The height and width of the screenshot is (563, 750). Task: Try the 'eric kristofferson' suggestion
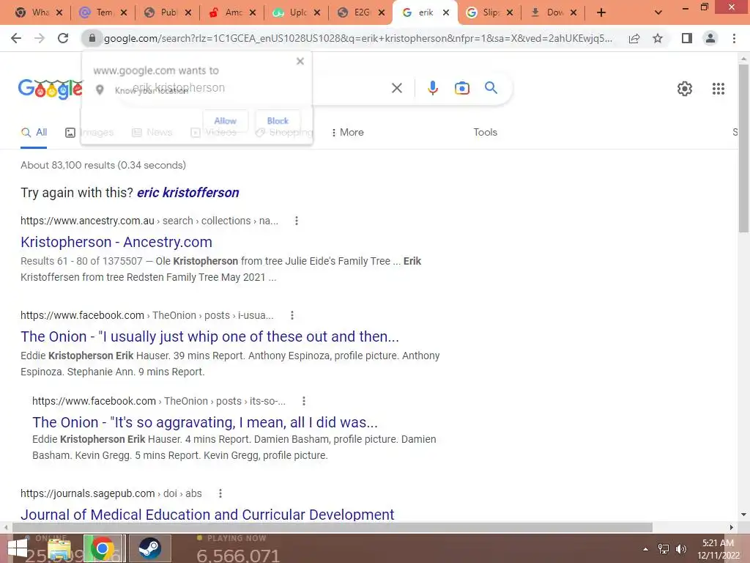[x=188, y=193]
